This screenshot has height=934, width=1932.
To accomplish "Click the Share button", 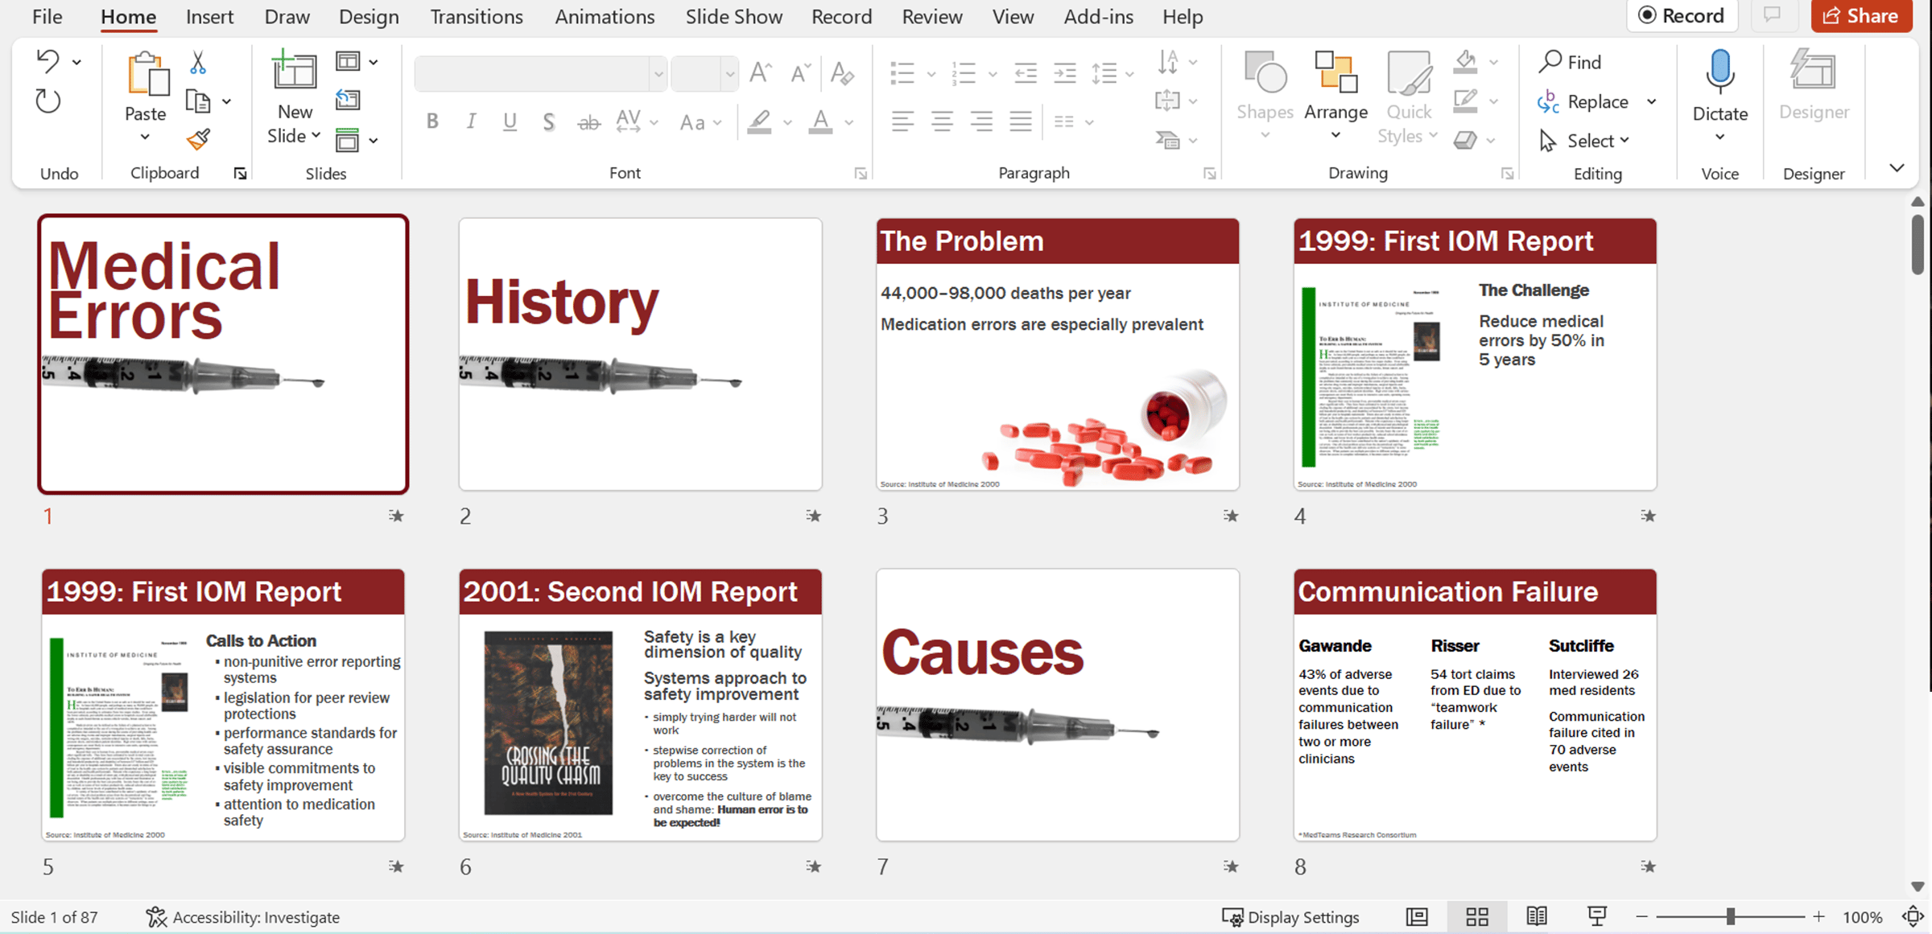I will [1861, 16].
